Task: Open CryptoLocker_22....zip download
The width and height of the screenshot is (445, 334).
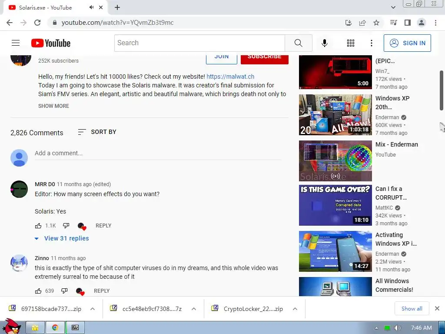Action: 247,309
